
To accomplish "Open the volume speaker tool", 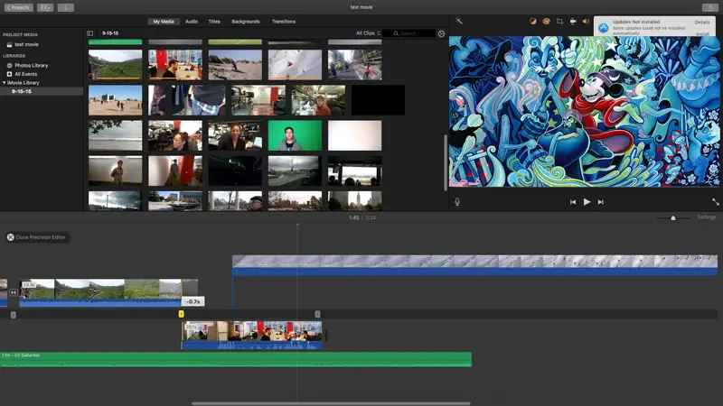I will [x=586, y=21].
